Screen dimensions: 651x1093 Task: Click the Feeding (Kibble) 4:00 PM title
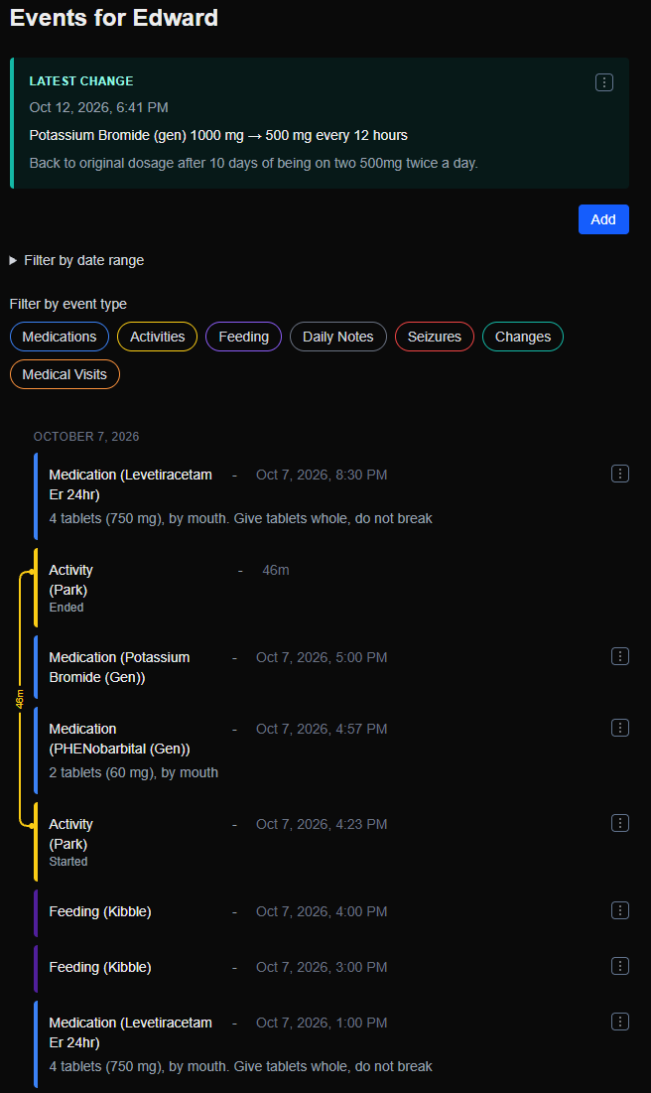click(100, 911)
